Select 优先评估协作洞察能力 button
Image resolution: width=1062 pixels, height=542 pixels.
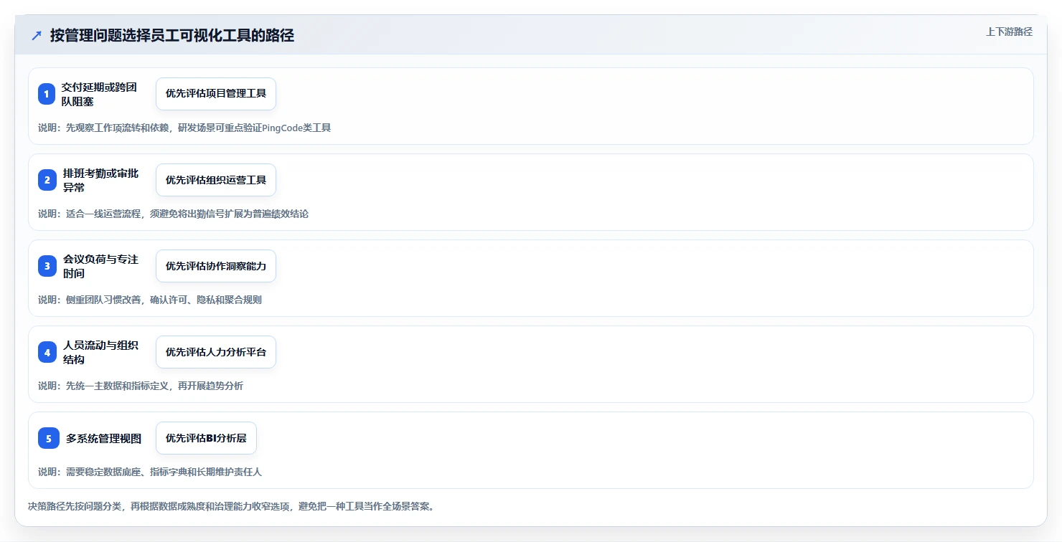(216, 266)
